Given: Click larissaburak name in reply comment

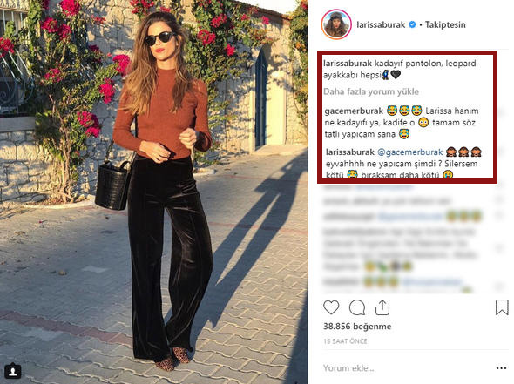Looking at the screenshot, I should tap(350, 152).
